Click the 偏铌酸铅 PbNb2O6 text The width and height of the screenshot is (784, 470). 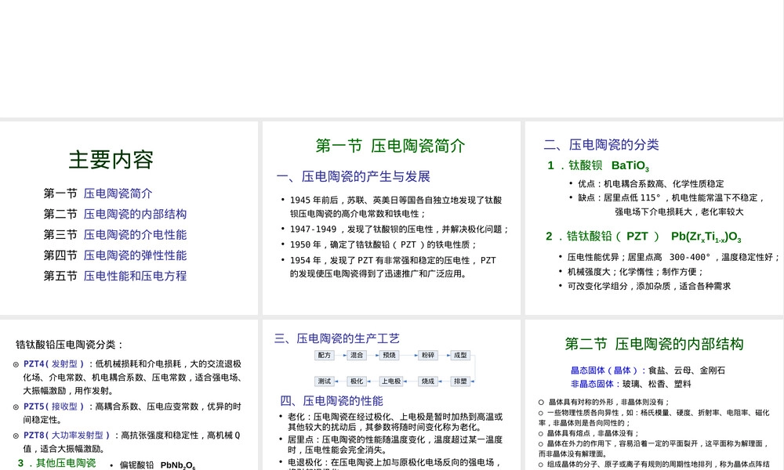pos(158,465)
